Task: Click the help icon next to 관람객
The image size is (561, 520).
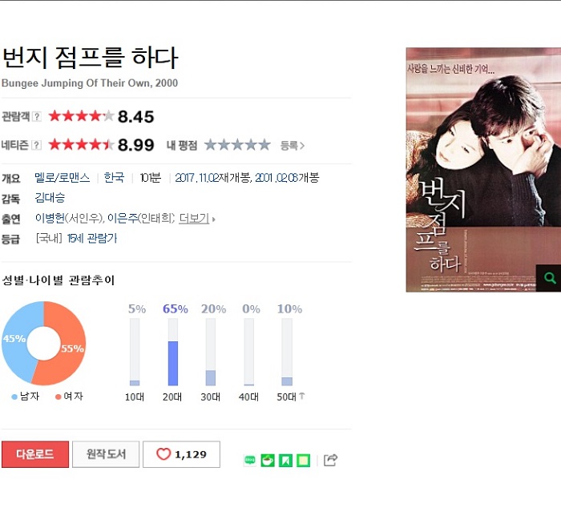Action: (37, 117)
